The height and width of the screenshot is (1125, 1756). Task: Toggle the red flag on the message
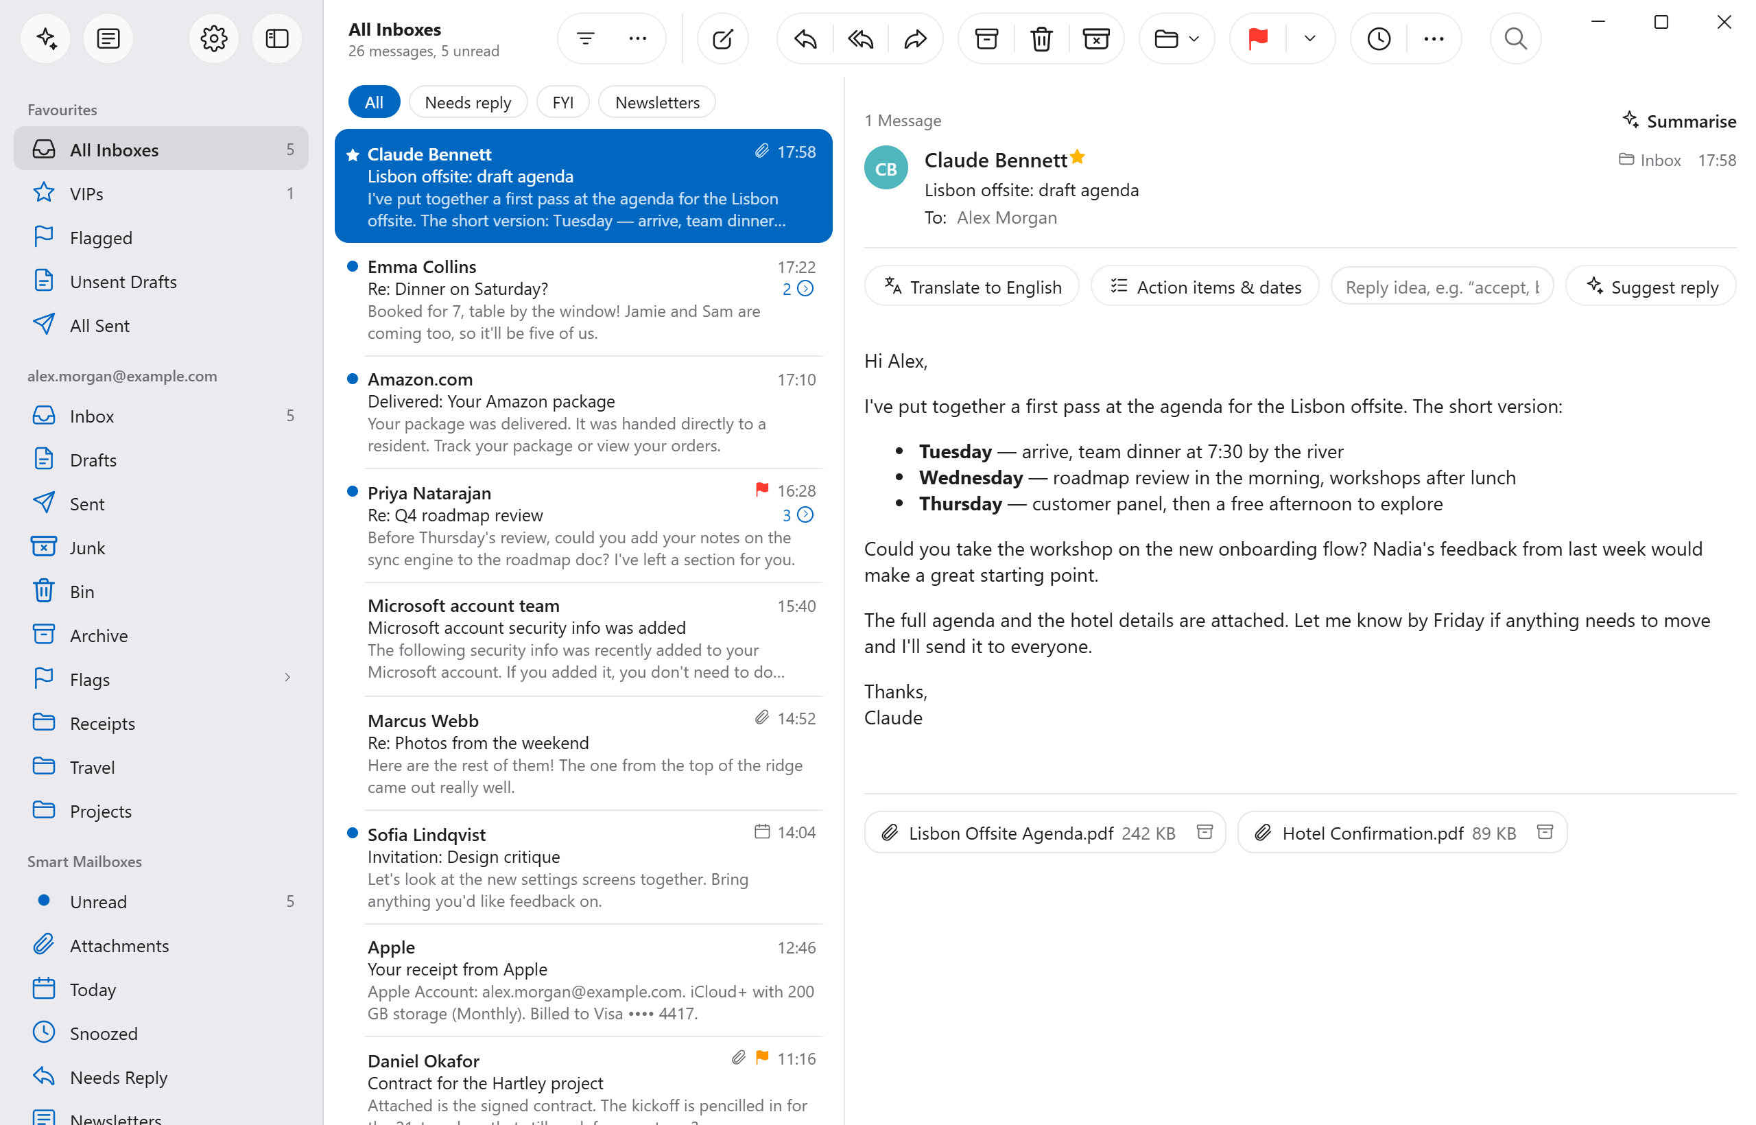pyautogui.click(x=1257, y=38)
